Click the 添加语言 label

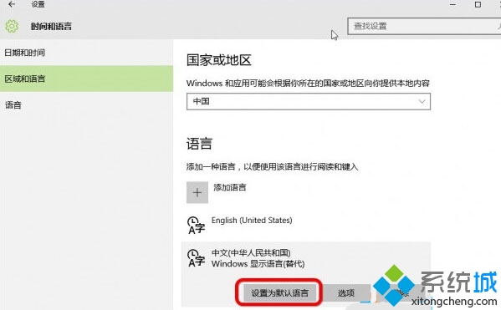[230, 187]
